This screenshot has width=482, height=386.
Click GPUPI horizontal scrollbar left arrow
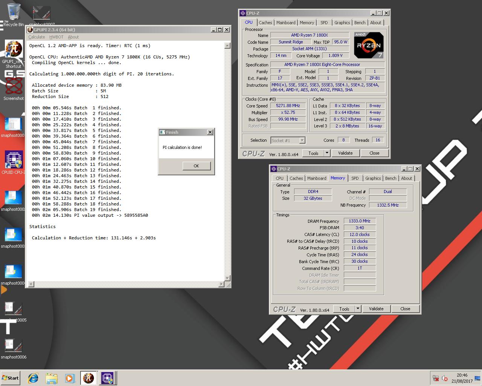(x=31, y=284)
